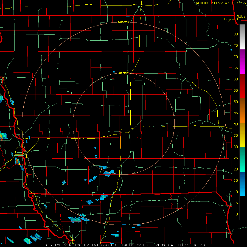Click the red segment of the legend bar
The height and width of the screenshot is (247, 247).
(x=242, y=86)
